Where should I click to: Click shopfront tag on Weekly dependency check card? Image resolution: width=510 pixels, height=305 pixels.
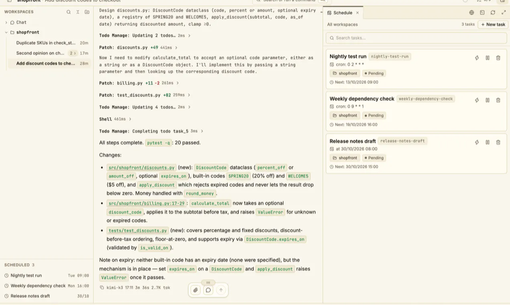click(345, 116)
